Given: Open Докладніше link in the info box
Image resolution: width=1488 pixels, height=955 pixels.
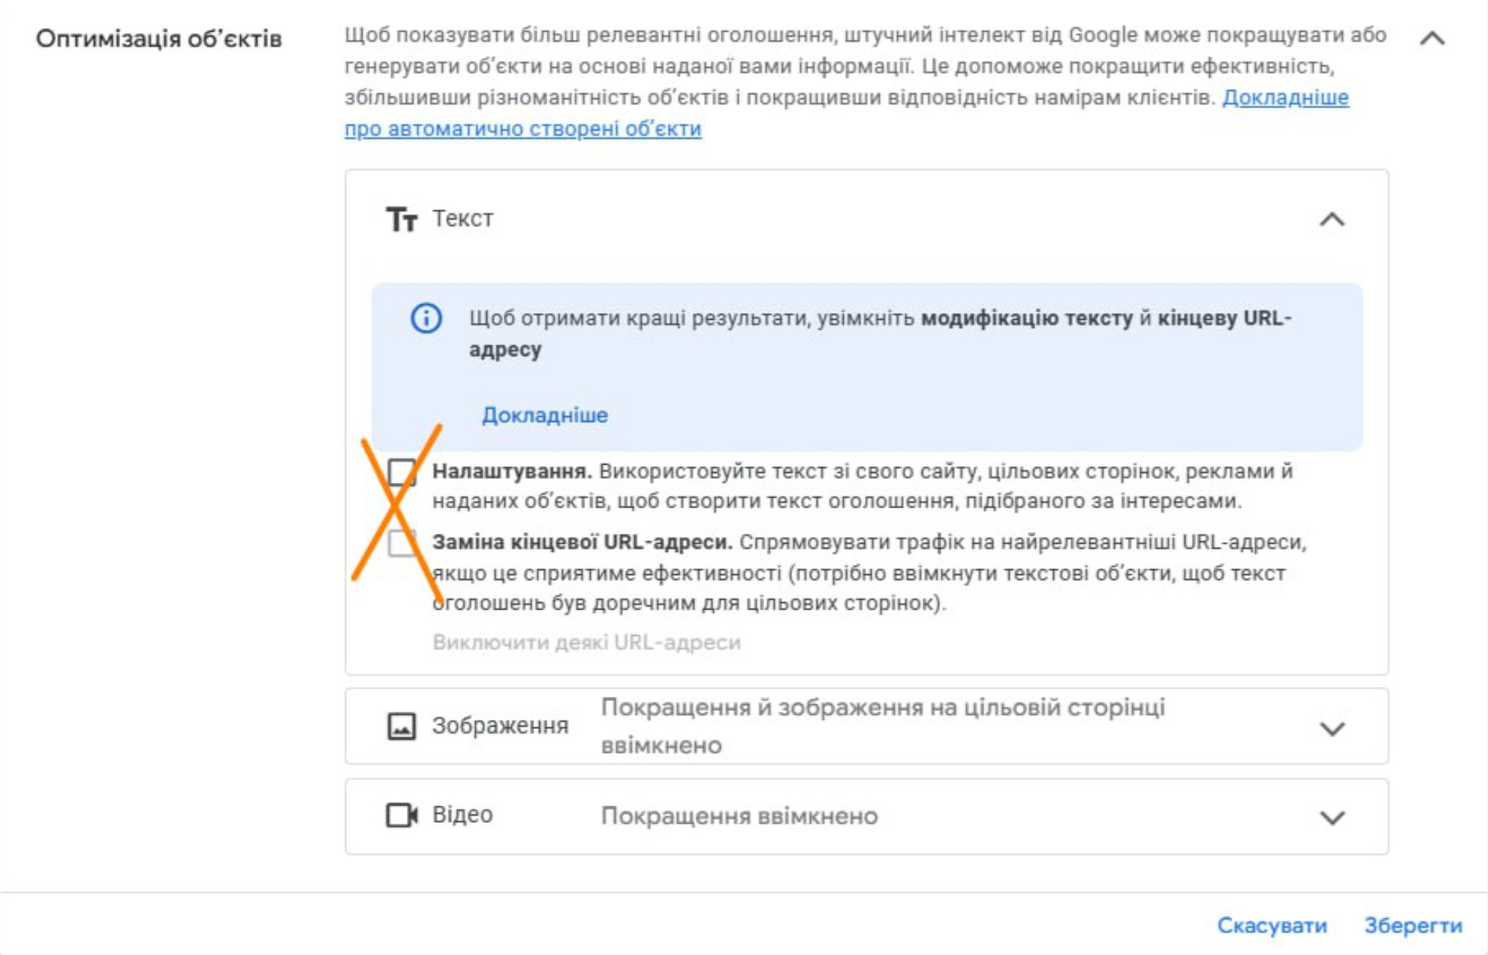Looking at the screenshot, I should coord(544,415).
